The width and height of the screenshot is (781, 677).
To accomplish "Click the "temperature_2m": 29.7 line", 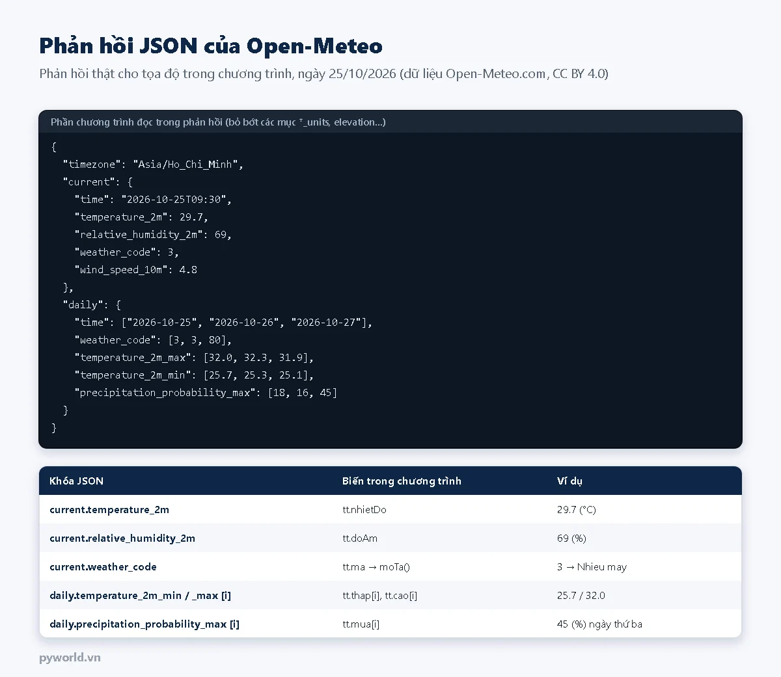I will [x=141, y=217].
